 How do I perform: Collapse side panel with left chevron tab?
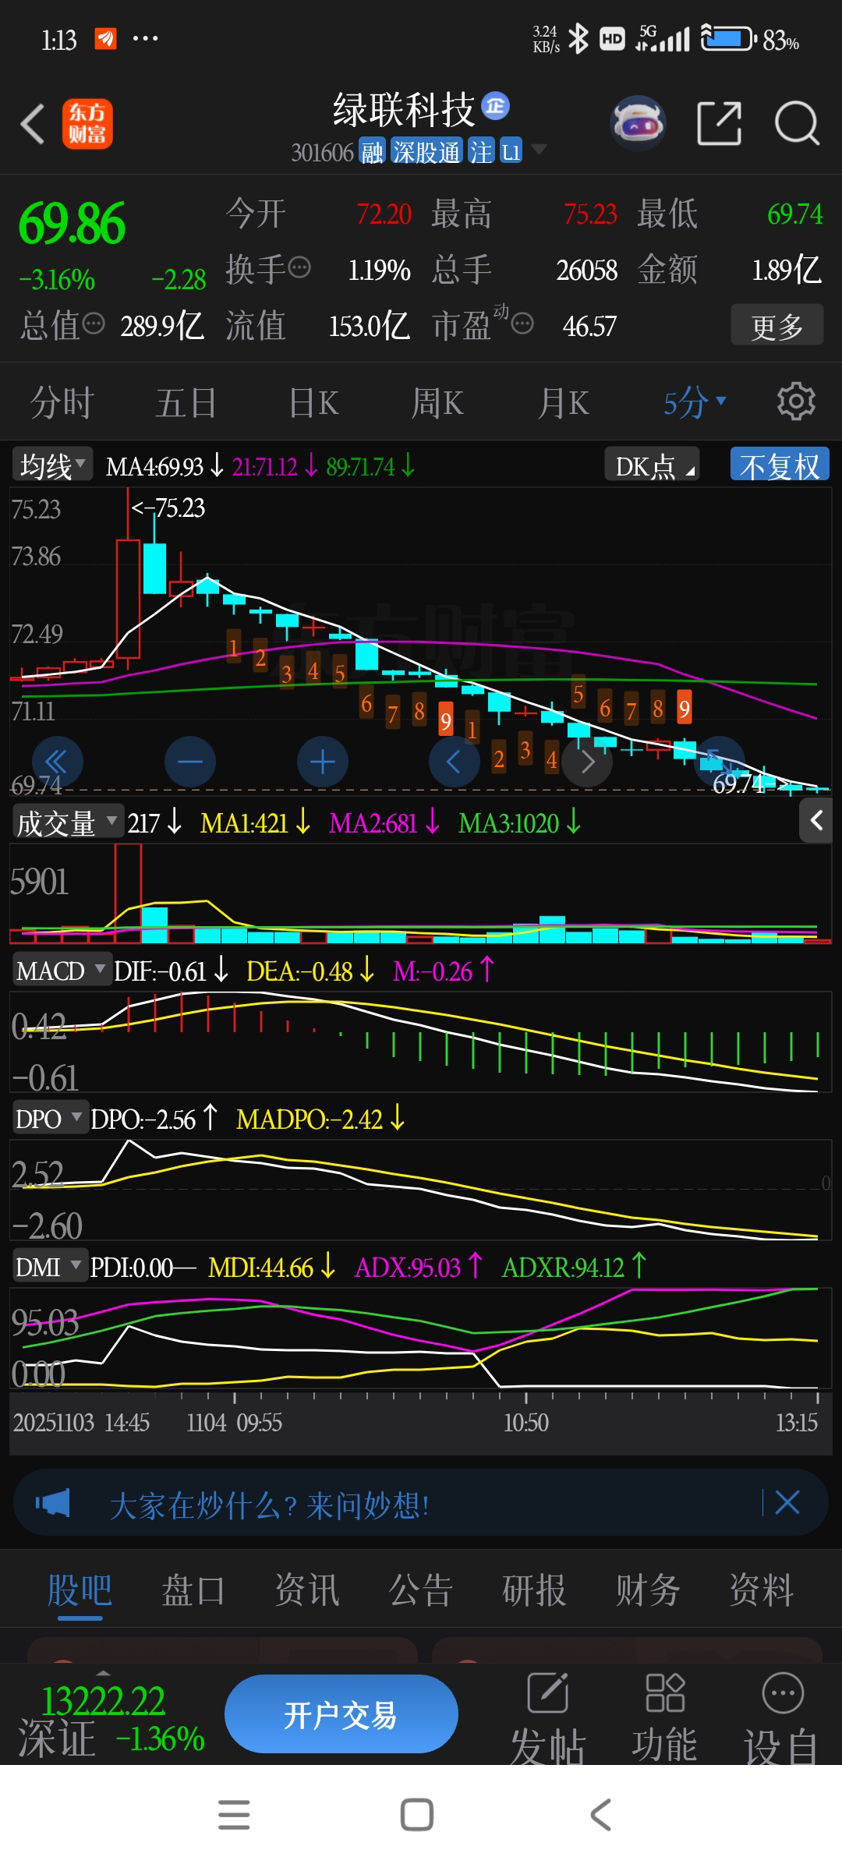point(816,820)
